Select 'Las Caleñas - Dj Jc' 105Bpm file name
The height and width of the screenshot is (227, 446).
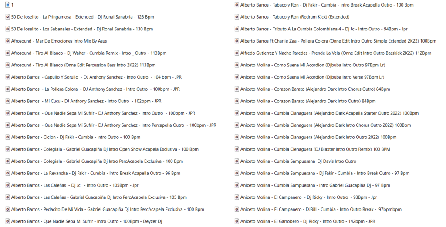point(75,185)
